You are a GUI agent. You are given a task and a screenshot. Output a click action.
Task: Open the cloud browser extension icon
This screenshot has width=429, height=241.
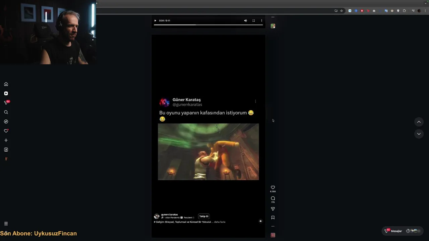click(x=350, y=11)
